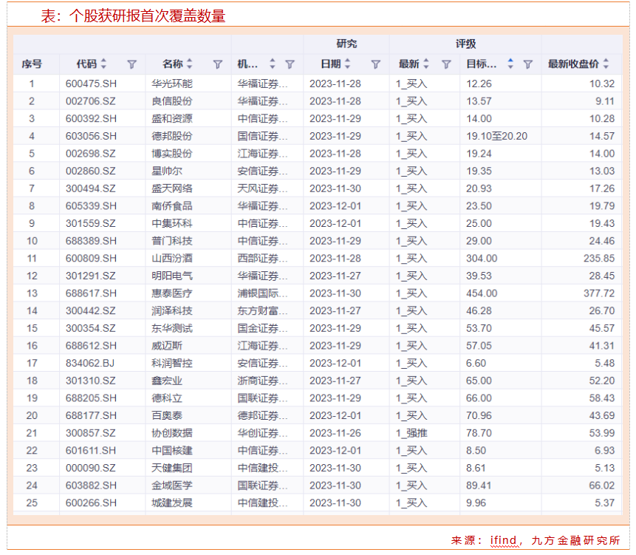Open filter for 代码 column
Screen dimensions: 636x555
click(131, 64)
